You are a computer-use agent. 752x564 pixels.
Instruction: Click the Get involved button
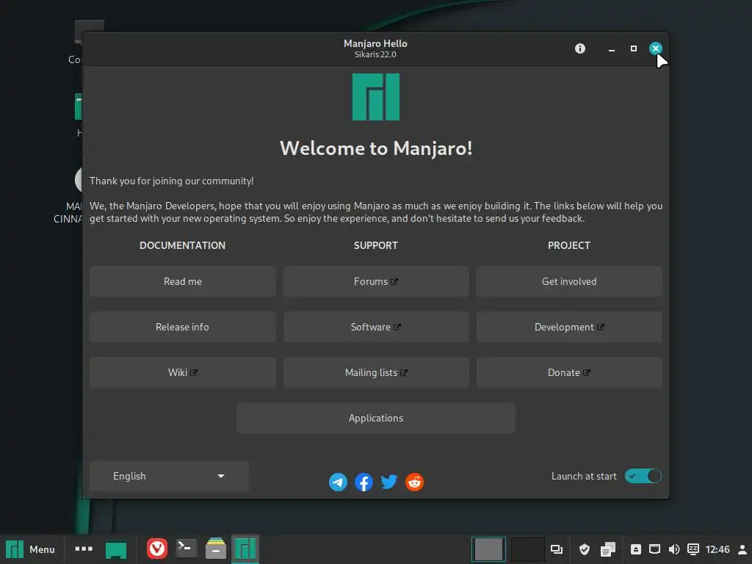pyautogui.click(x=569, y=281)
